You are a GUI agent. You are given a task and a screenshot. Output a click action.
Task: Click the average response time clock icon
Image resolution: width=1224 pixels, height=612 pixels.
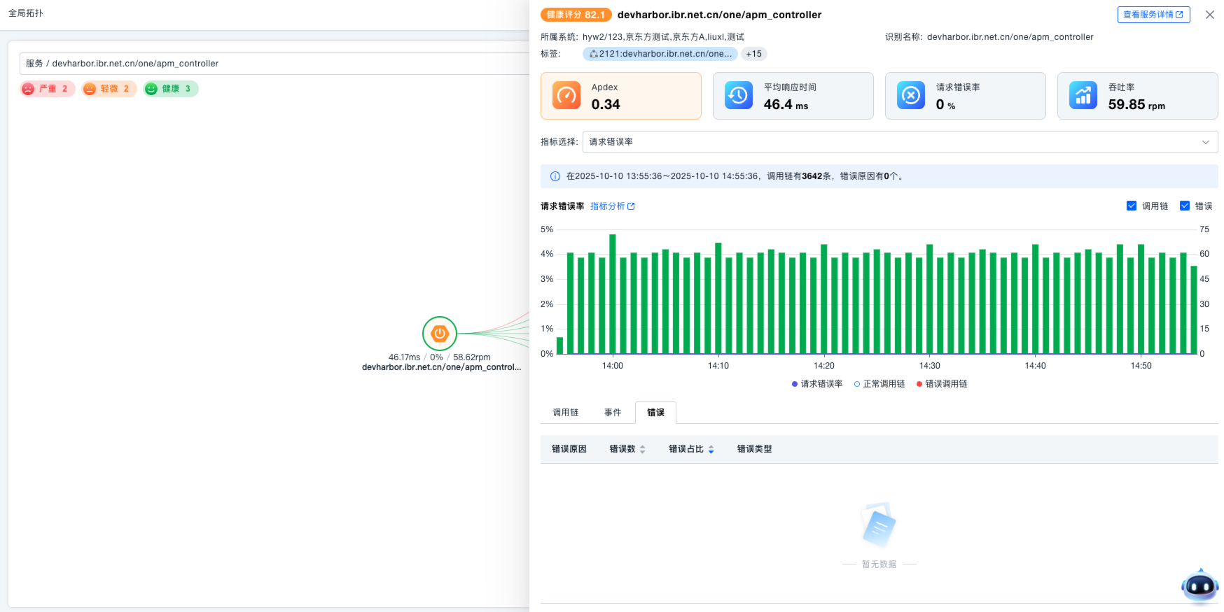[738, 96]
